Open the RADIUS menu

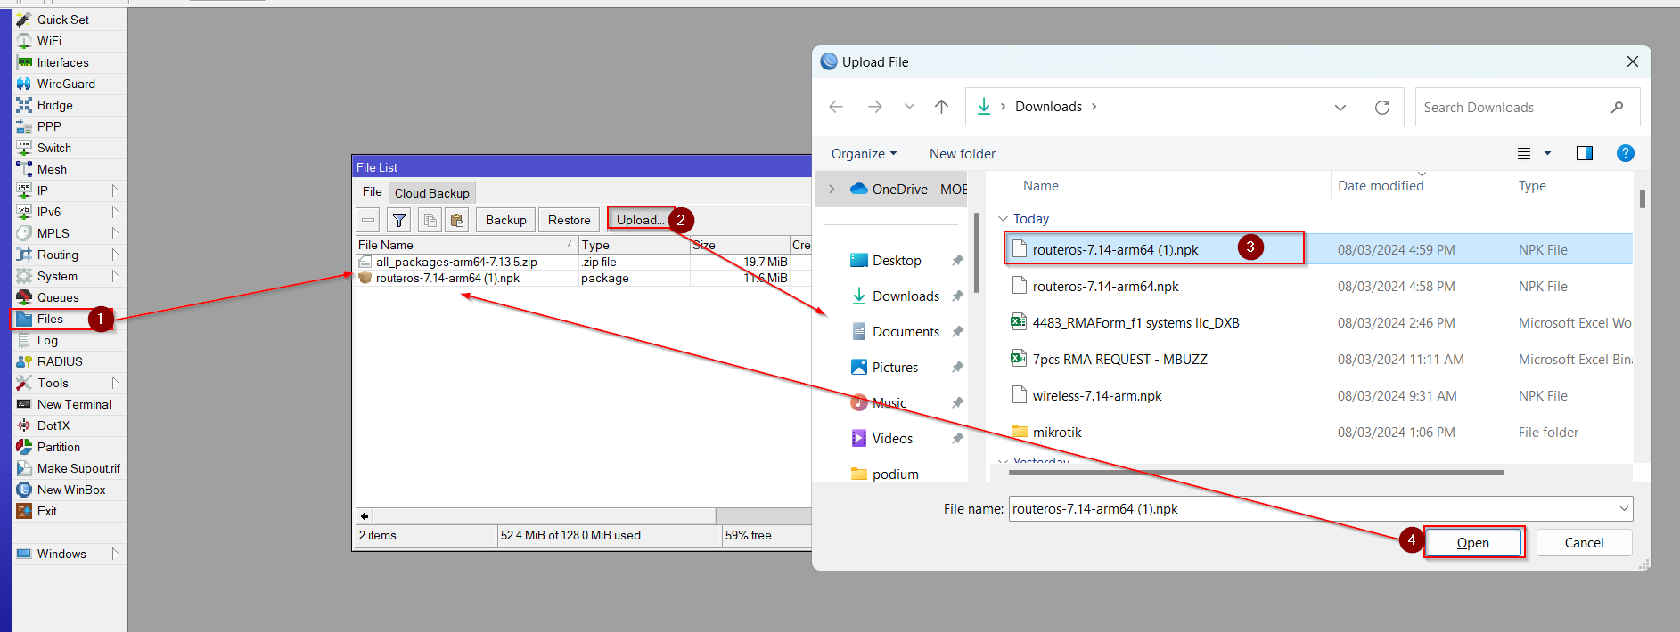pos(60,361)
